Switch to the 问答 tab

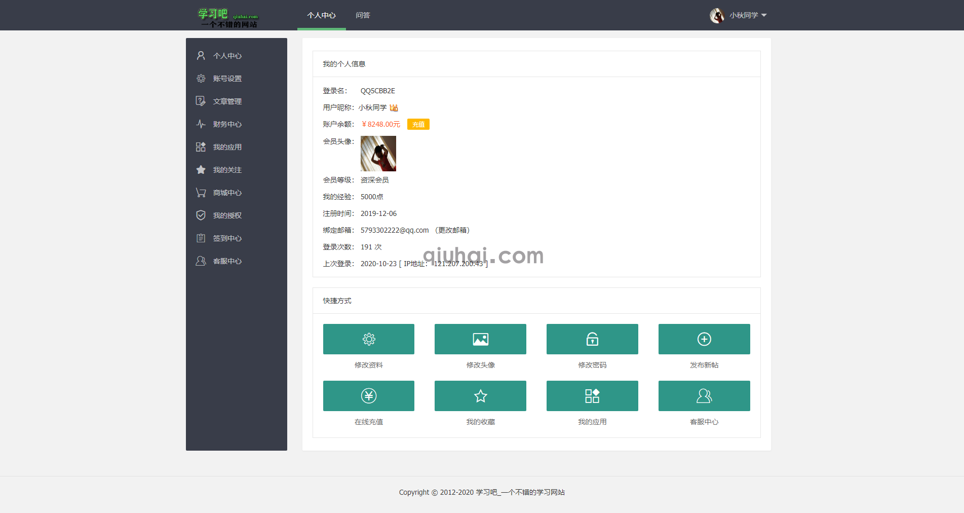pos(363,15)
